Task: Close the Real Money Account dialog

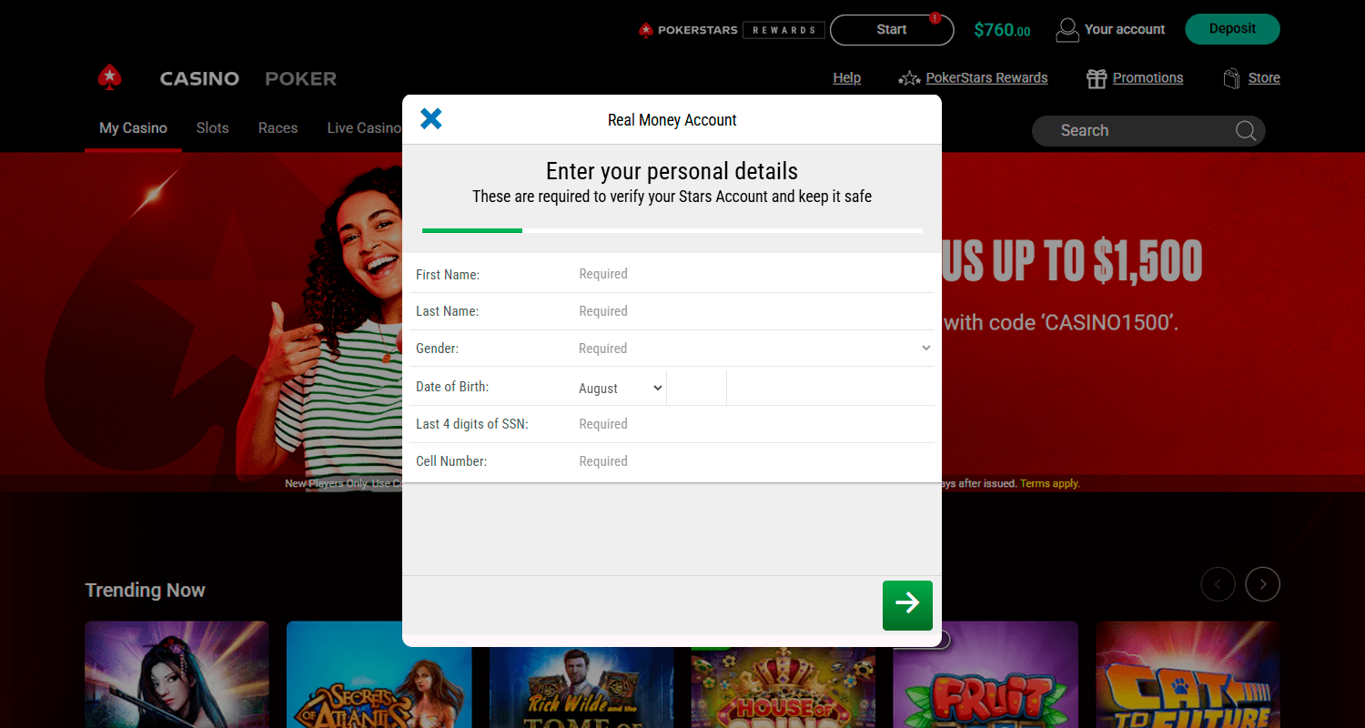Action: [x=431, y=118]
